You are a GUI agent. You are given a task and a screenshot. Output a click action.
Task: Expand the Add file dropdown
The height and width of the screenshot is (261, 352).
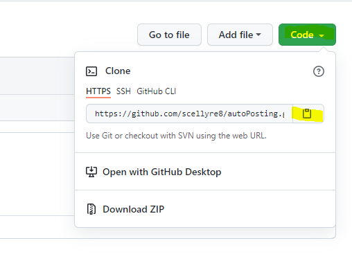pyautogui.click(x=240, y=35)
